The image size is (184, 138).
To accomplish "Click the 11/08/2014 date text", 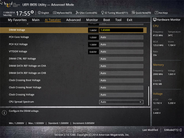I will coord(9,12).
